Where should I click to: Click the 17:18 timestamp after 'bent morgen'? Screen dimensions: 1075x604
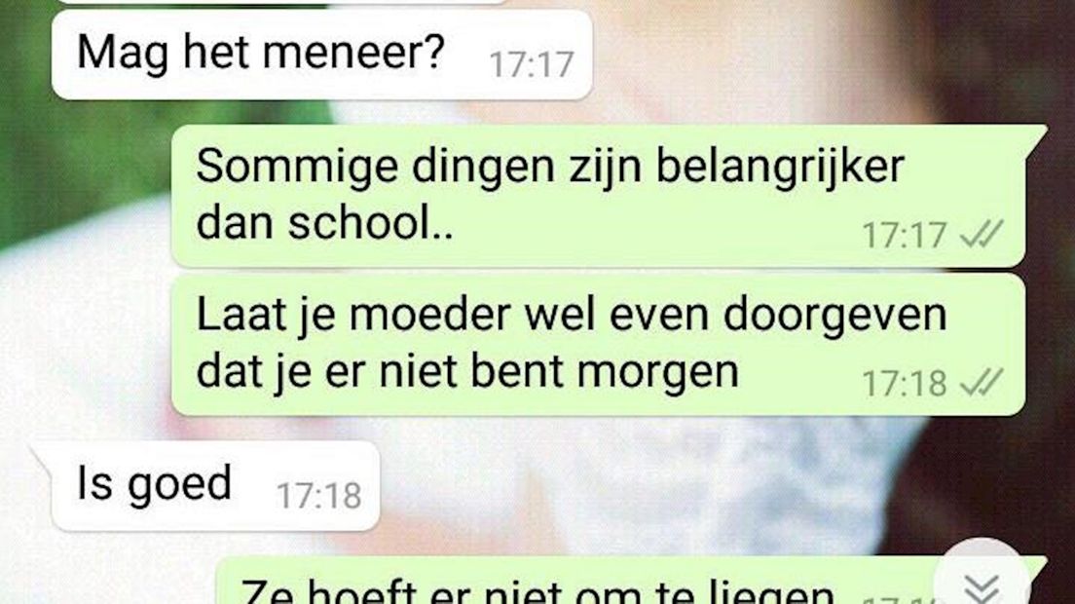(905, 383)
